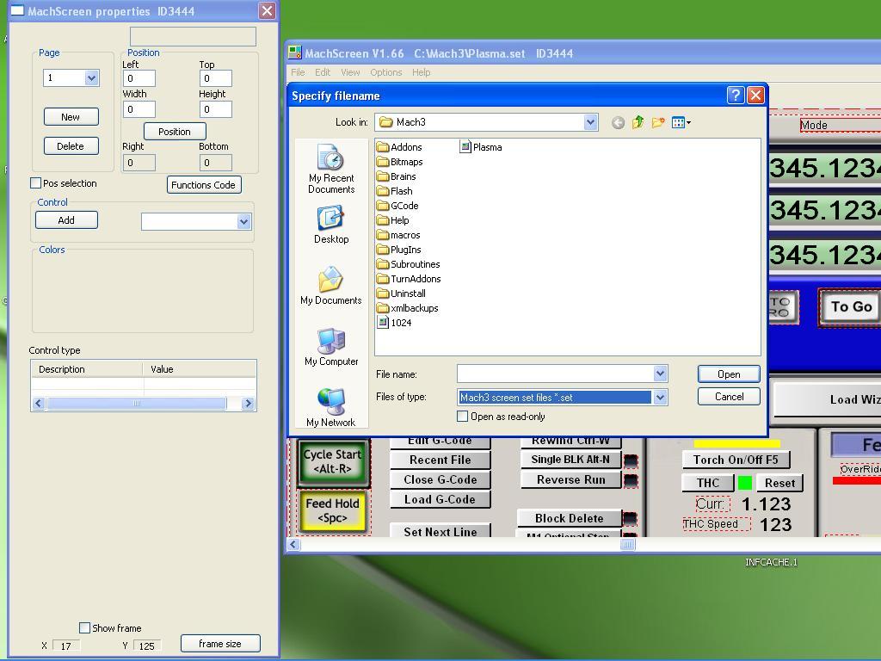Click the dialog's help question mark button
The height and width of the screenshot is (661, 881).
pos(736,96)
